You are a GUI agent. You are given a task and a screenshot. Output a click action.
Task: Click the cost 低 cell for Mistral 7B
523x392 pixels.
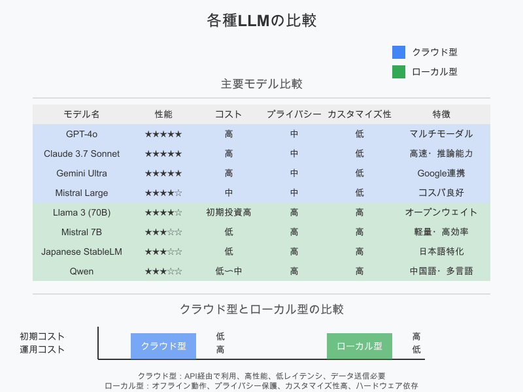coord(228,232)
